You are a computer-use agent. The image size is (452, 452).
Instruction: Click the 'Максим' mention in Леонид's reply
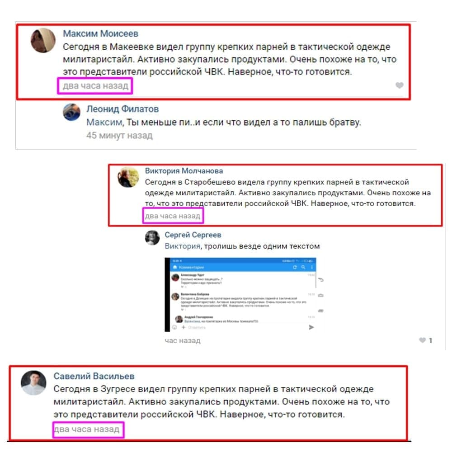(105, 122)
